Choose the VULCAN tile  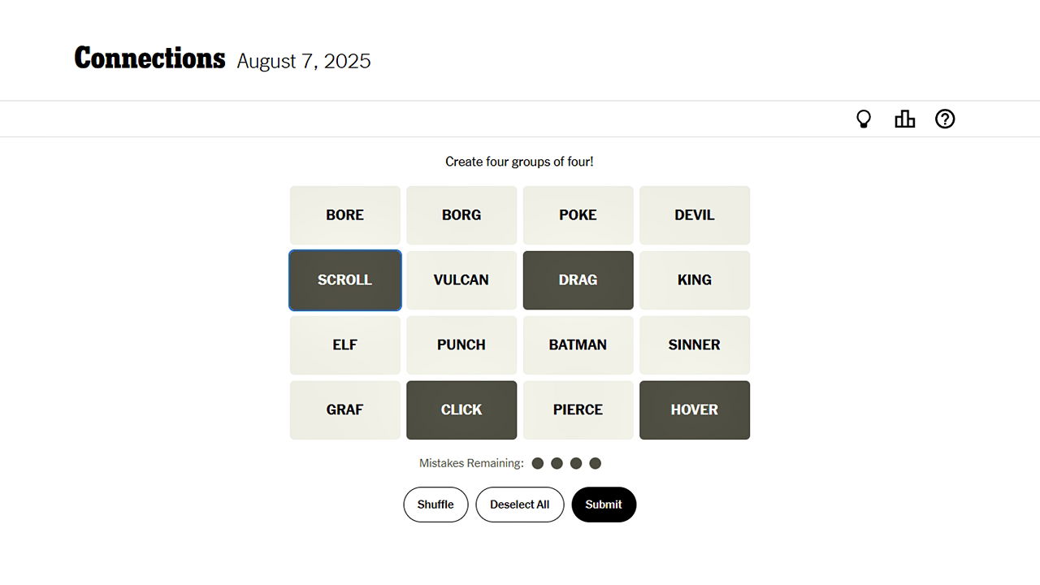point(461,280)
